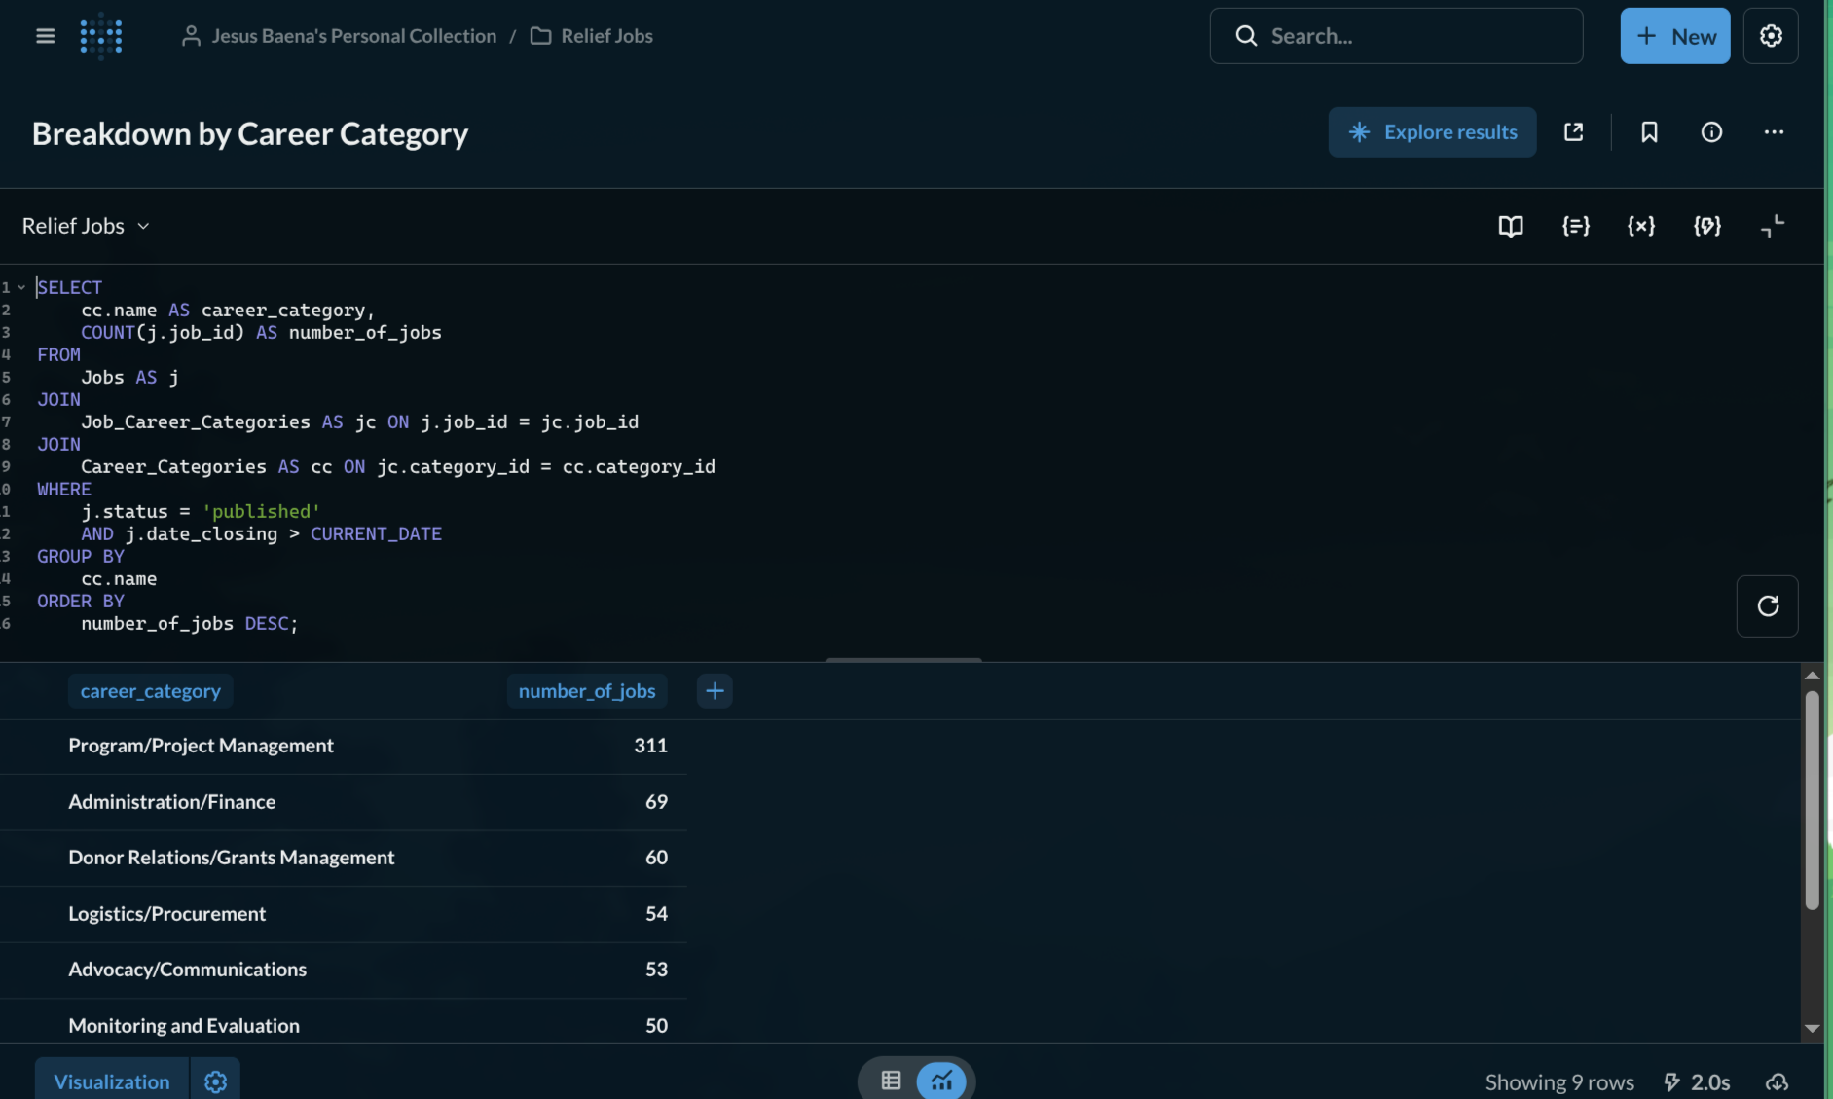
Task: Bookmark this question
Action: point(1649,132)
